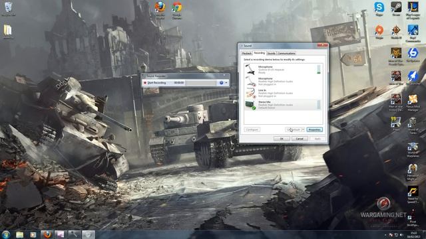The image size is (426, 239).
Task: Open the Need for Speed shortcut
Action: point(413,195)
